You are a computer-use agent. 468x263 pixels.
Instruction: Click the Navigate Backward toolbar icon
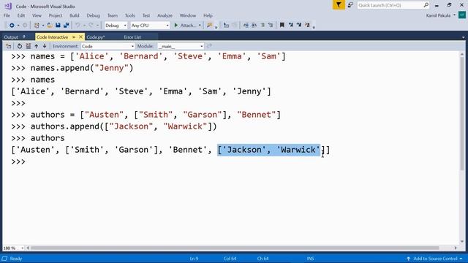(x=12, y=26)
